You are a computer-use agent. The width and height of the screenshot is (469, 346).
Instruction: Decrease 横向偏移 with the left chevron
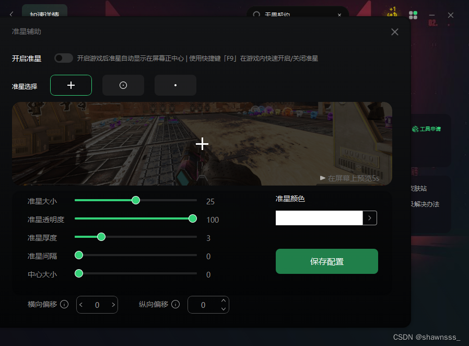pyautogui.click(x=81, y=305)
